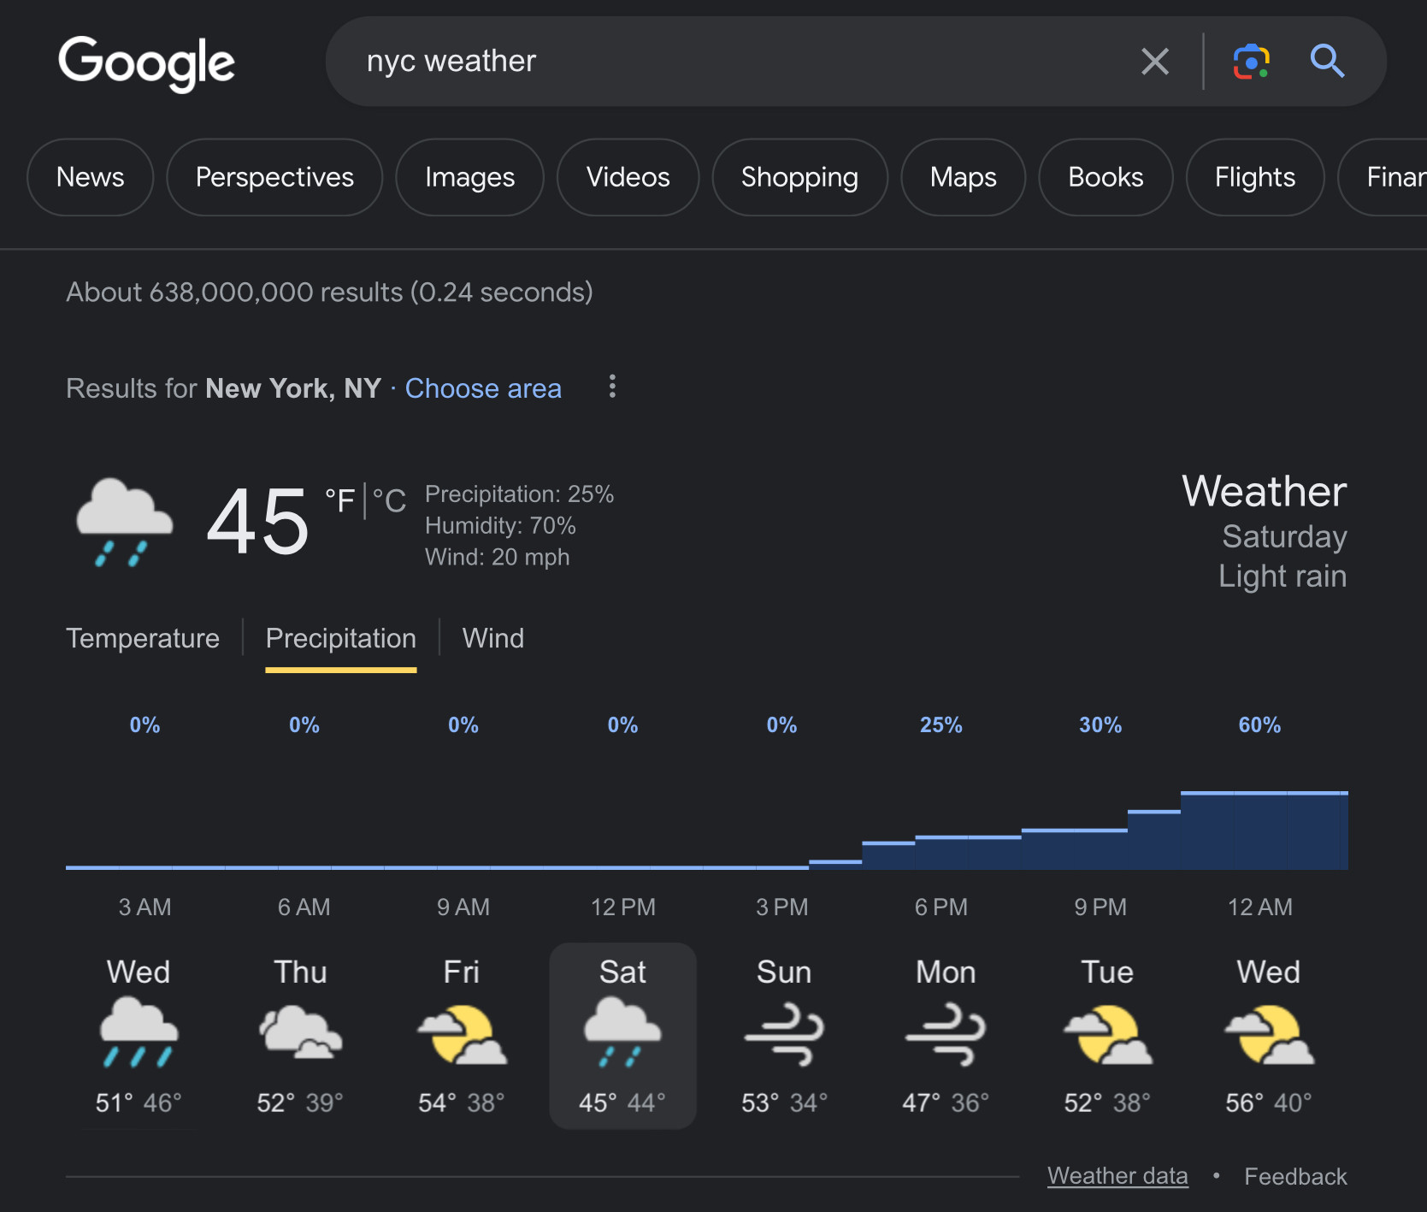The height and width of the screenshot is (1212, 1427).
Task: Select Sunday windy forecast day
Action: click(x=783, y=1036)
